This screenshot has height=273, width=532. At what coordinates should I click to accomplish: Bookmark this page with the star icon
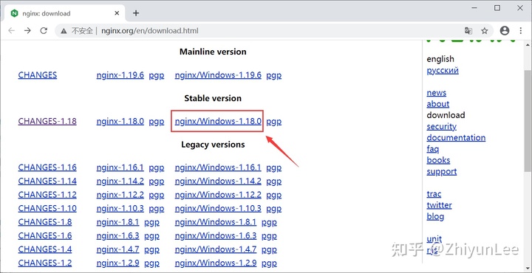click(485, 31)
